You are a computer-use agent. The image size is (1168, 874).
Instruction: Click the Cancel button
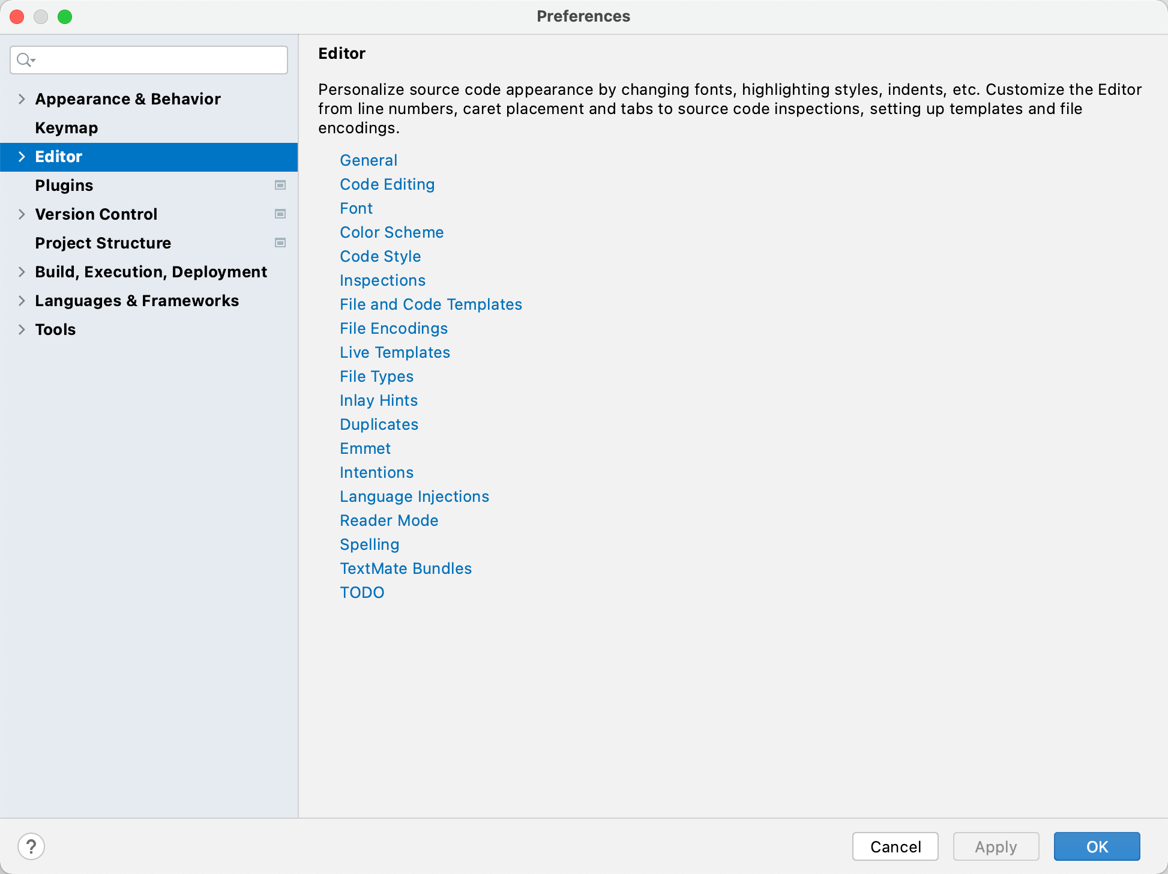(895, 846)
